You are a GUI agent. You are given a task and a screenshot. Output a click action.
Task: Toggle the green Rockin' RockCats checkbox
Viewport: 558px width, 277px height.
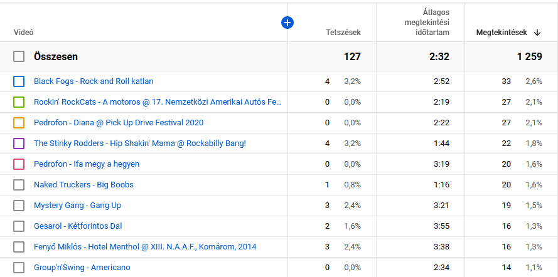point(19,102)
